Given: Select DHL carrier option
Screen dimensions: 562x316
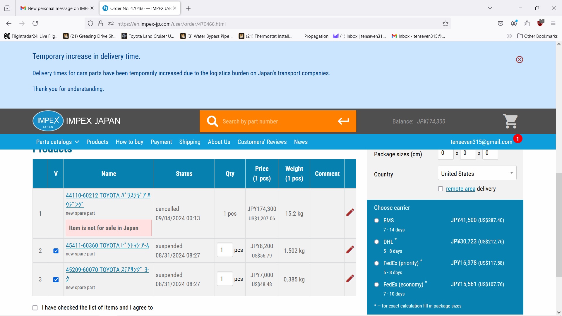Looking at the screenshot, I should [377, 242].
